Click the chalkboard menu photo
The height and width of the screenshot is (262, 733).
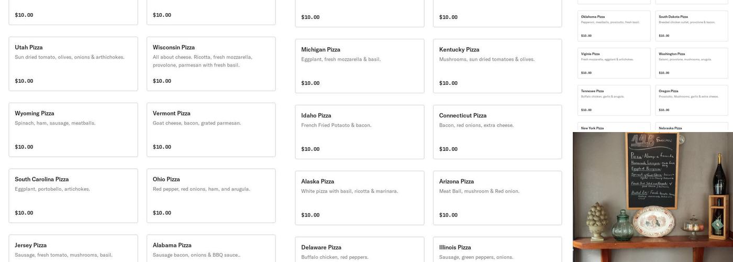coord(653,197)
